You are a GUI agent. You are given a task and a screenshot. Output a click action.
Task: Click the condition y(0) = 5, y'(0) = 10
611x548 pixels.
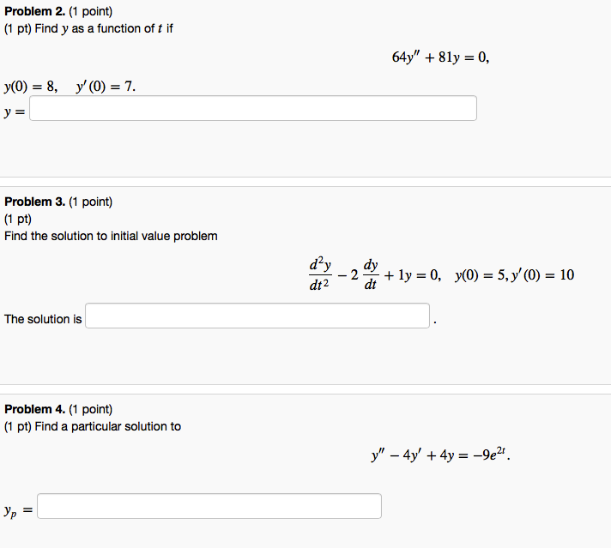click(514, 275)
